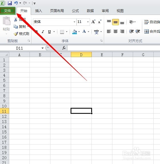This screenshot has height=164, width=160.
Task: Click the 粘贴 (Paste) clipboard icon
Action: (x=7, y=21)
